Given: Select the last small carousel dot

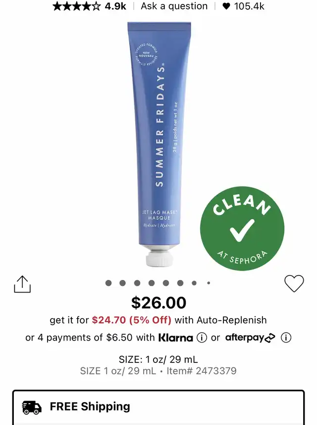Looking at the screenshot, I should 209,283.
